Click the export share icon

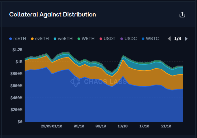pos(183,15)
